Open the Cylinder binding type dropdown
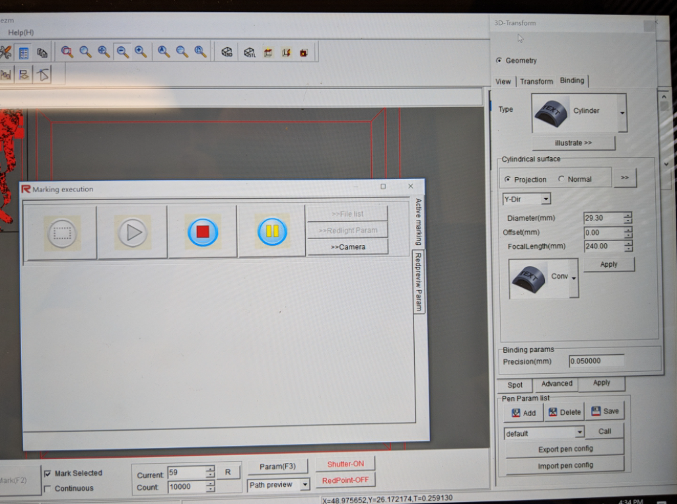Screen dimensions: 677x504 pos(621,112)
